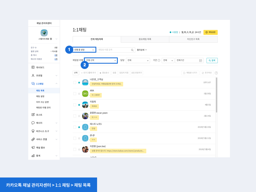Screen dimensions: 256x192
Task: Toggle star for 이동욱 chat
Action: pos(79,105)
